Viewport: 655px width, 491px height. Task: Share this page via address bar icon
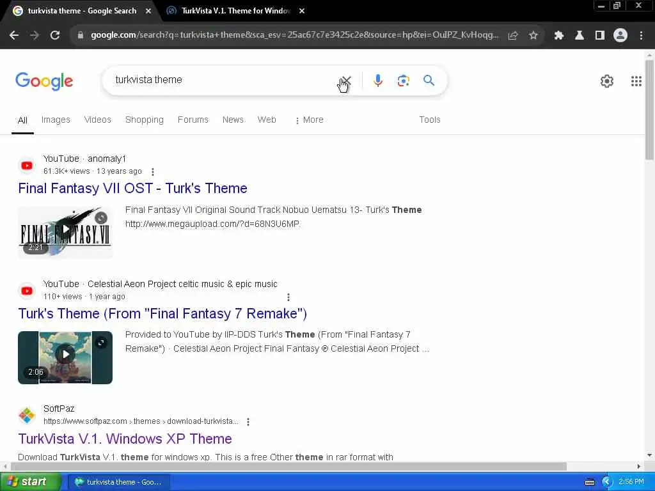click(x=513, y=36)
